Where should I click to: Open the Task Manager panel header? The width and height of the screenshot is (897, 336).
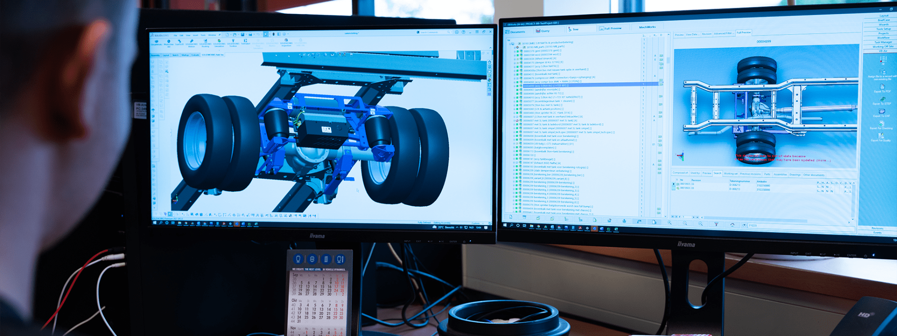pos(883,42)
